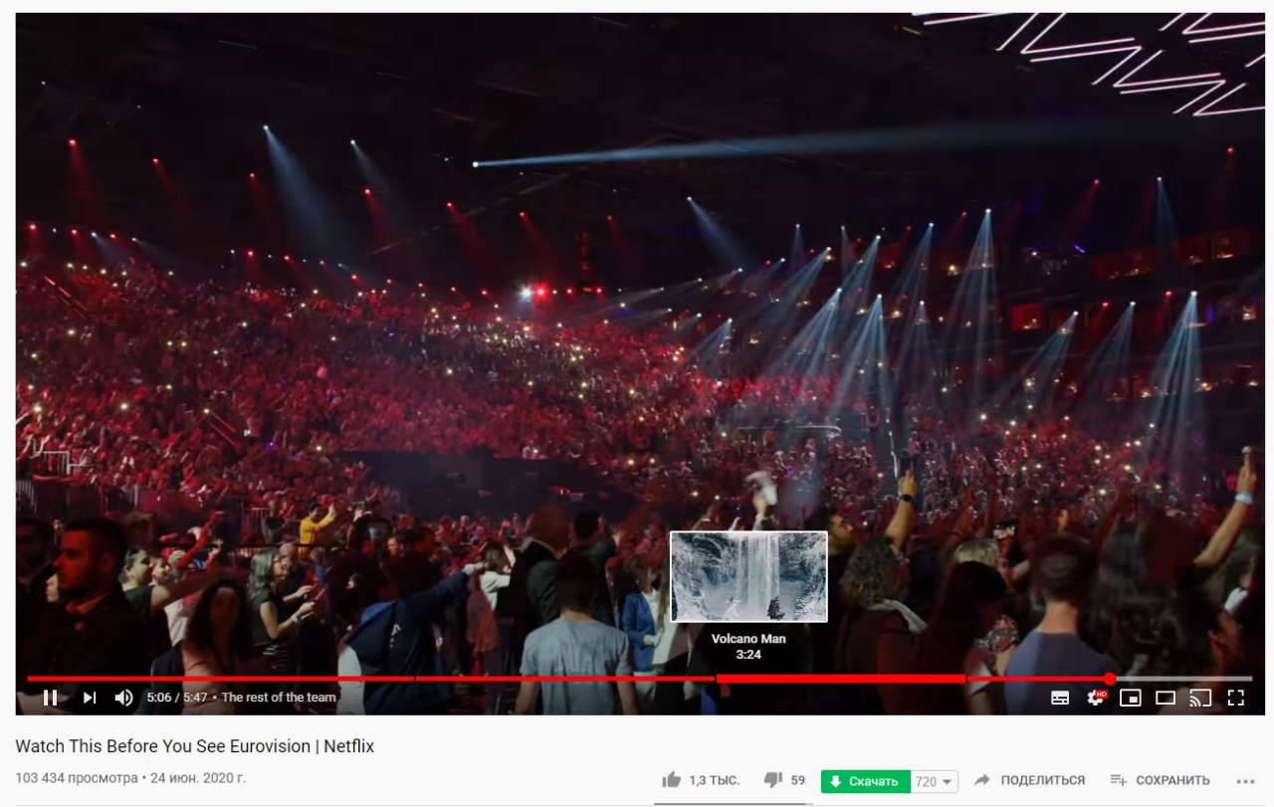Viewport: 1274px width, 807px height.
Task: Open the 720 quality dropdown
Action: (x=935, y=781)
